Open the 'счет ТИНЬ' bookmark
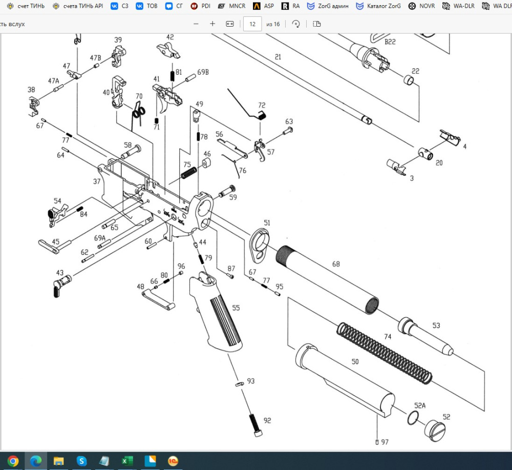 [x=26, y=6]
